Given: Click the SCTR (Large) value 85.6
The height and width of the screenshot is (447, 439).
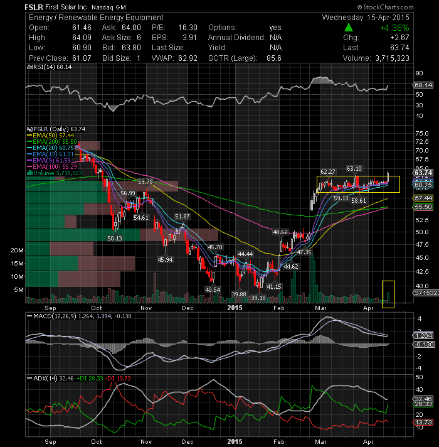Looking at the screenshot, I should (274, 58).
